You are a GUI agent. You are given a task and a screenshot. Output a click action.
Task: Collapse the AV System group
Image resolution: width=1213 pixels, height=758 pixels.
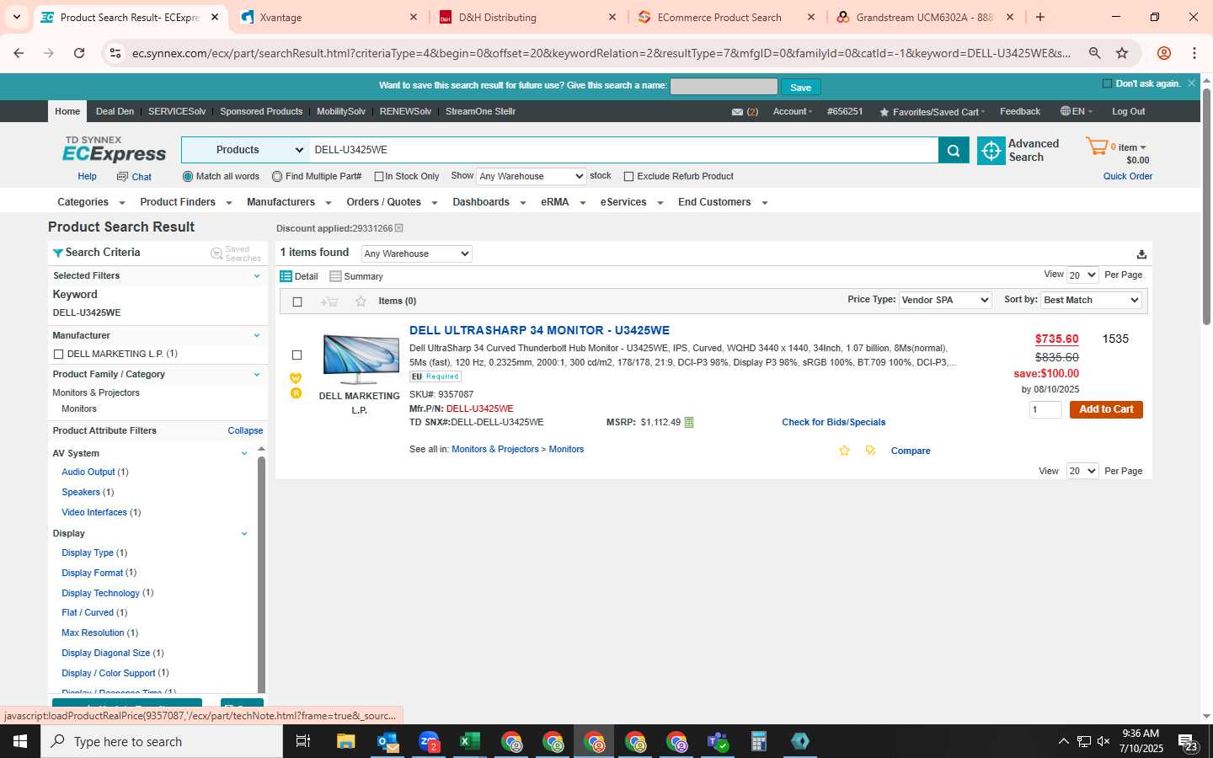coord(244,453)
